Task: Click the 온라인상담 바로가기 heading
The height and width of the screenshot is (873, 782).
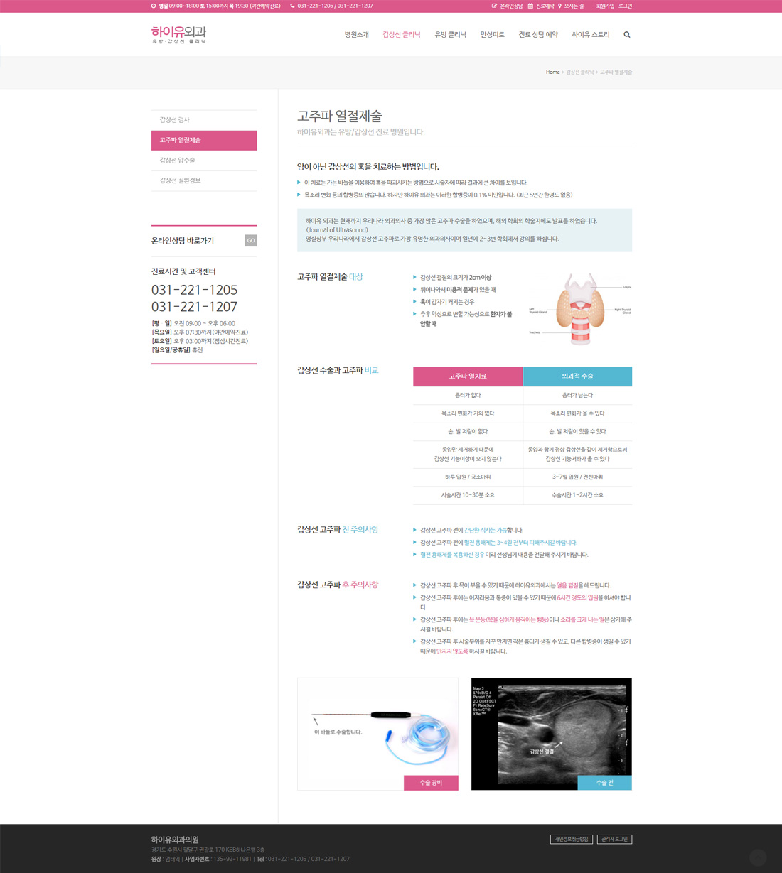Action: coord(183,241)
